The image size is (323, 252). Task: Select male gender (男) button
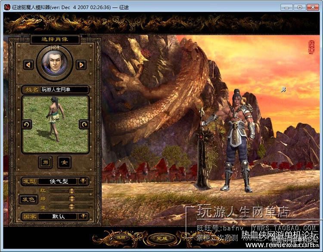pos(45,162)
